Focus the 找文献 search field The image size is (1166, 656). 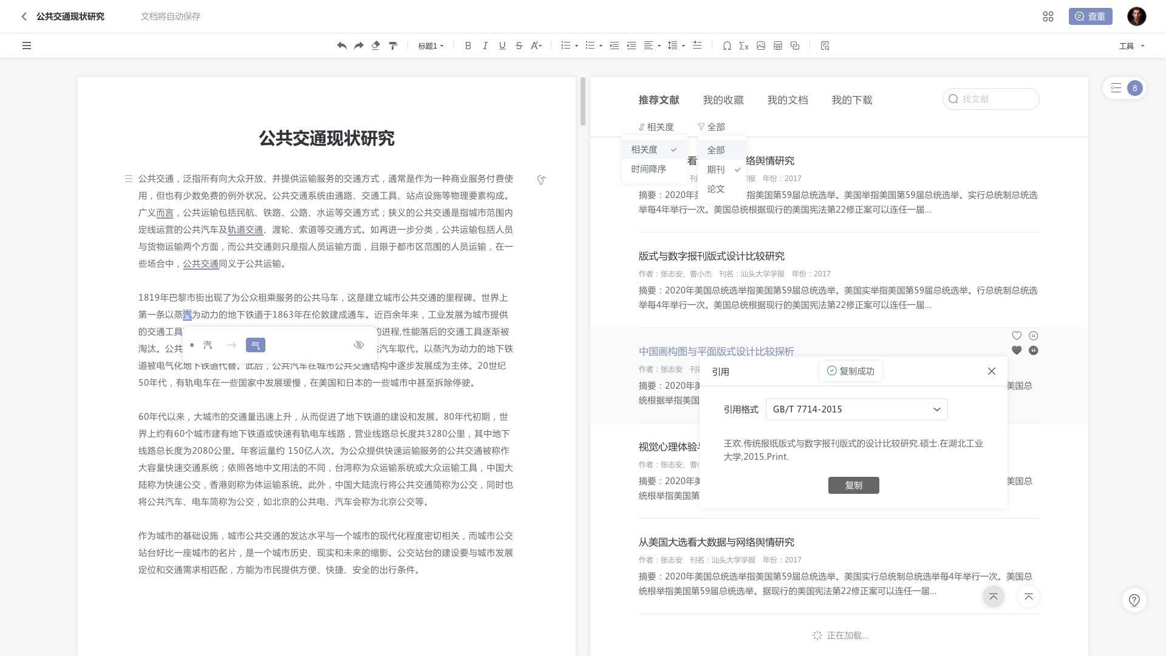tap(991, 99)
